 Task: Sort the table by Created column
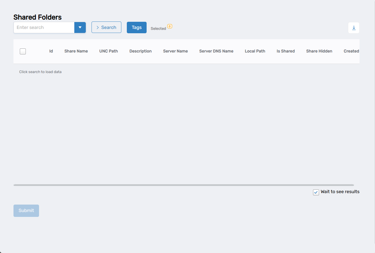(351, 51)
